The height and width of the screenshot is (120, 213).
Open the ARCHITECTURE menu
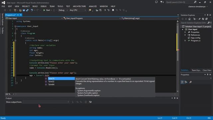pos(79,6)
